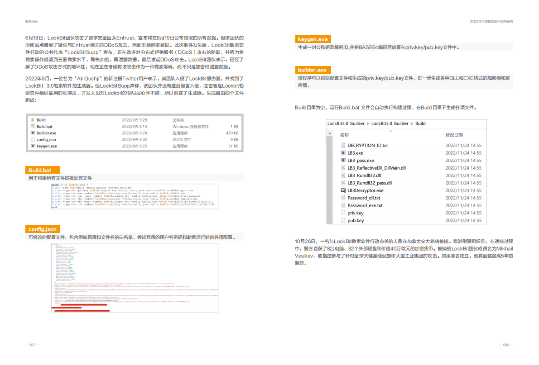539x365 pixels.
Task: Click the sort chevron above the 名称 column
Action: coord(390,131)
